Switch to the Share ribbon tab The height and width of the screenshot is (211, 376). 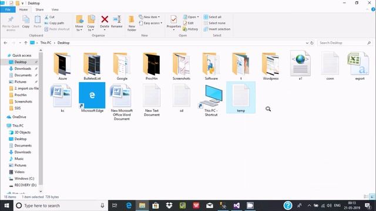coord(39,9)
